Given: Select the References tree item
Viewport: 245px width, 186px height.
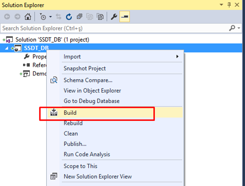Looking at the screenshot, I should [x=39, y=65].
